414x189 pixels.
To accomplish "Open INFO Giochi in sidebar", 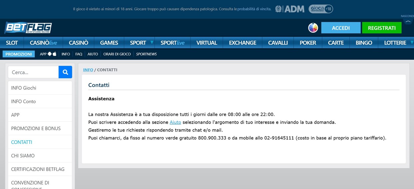I will pos(40,88).
